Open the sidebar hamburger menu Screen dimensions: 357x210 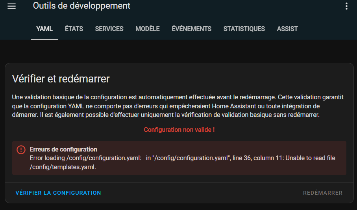[11, 6]
